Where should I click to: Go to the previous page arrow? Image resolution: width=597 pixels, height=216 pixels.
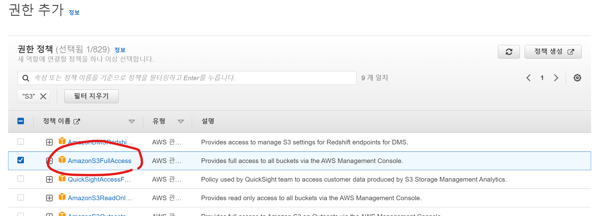[528, 78]
